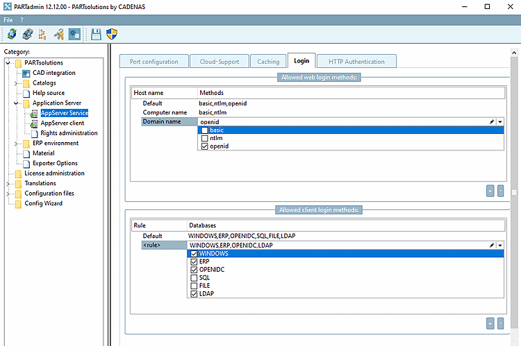The image size is (521, 346).
Task: Collapse the PARTsolutions tree node
Action: 8,62
